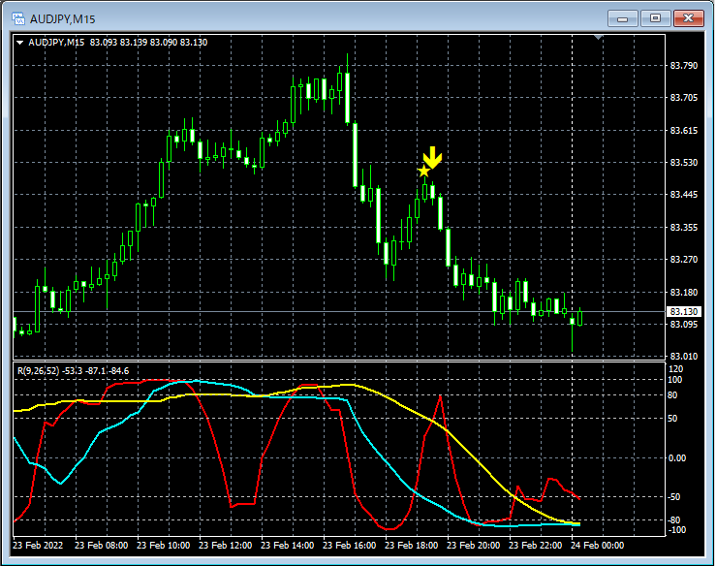Viewport: 716px width, 566px height.
Task: Click the 83.355 price scale label
Action: pos(684,227)
